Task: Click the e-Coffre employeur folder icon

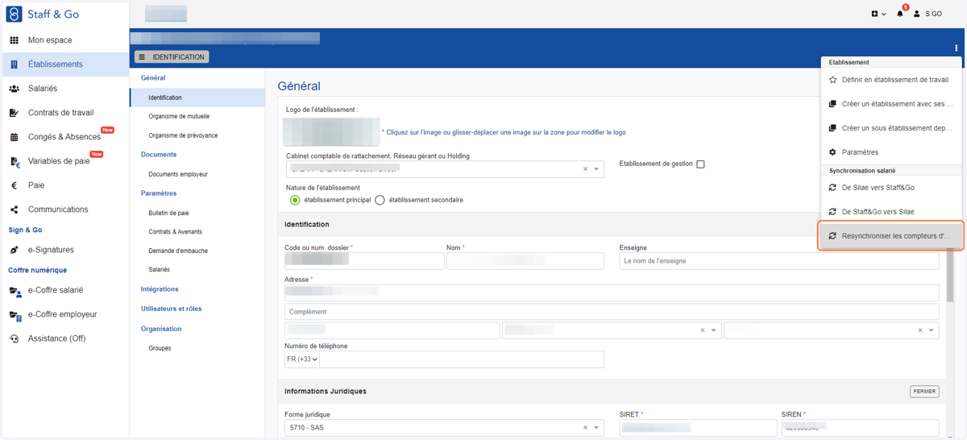Action: point(15,315)
